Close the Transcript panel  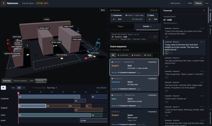tap(204, 10)
